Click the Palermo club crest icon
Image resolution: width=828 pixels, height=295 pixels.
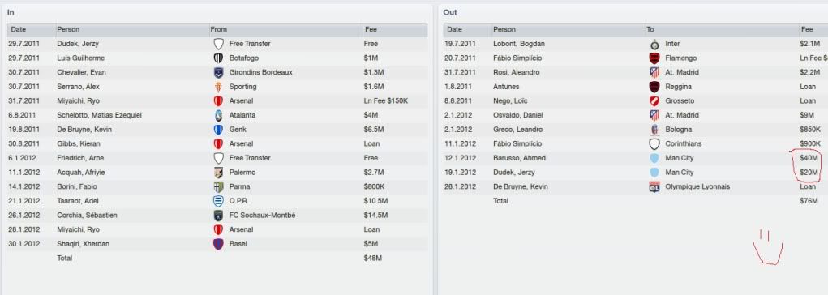pos(218,172)
